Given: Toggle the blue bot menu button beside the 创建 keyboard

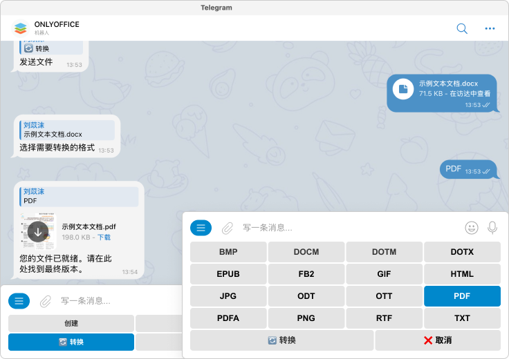Looking at the screenshot, I should pyautogui.click(x=19, y=301).
